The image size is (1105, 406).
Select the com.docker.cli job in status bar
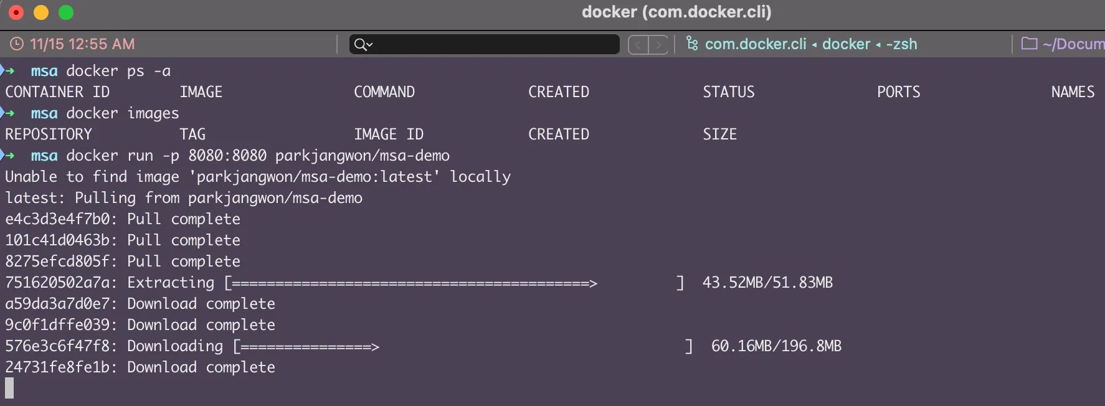[755, 44]
